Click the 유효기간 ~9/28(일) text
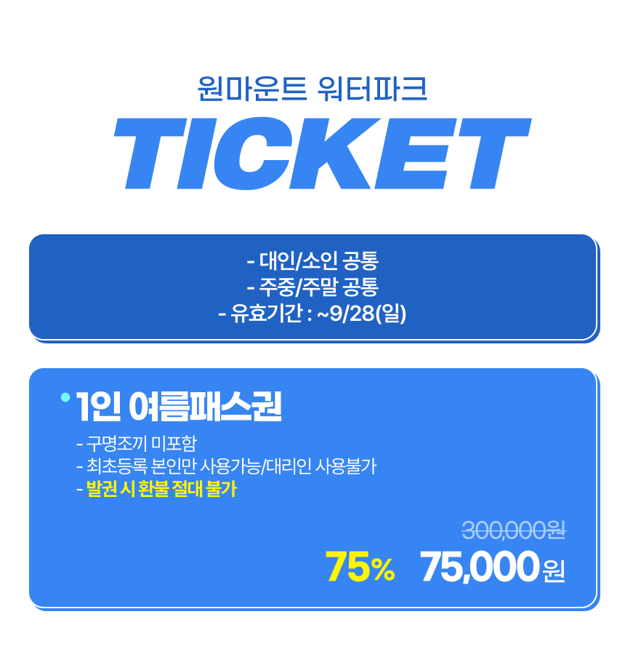The height and width of the screenshot is (665, 625). [x=312, y=314]
